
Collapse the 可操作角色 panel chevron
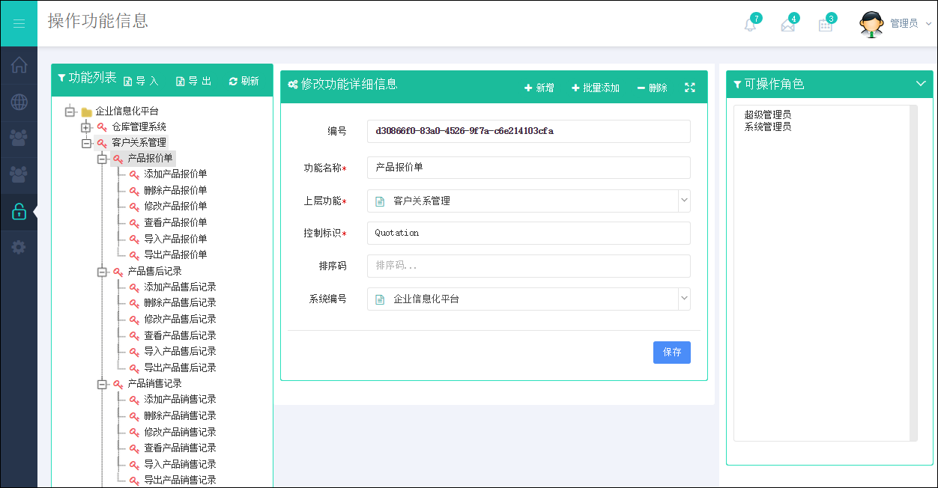pos(921,84)
